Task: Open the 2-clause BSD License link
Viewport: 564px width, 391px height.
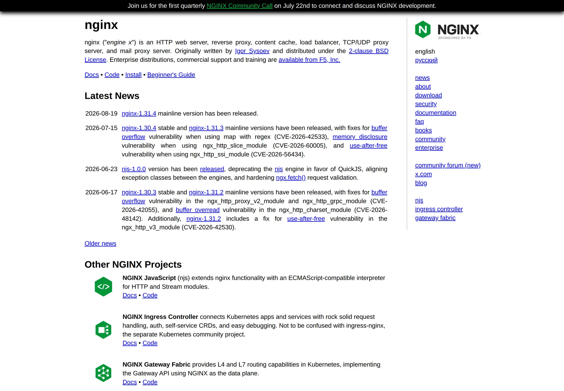Action: [x=369, y=51]
